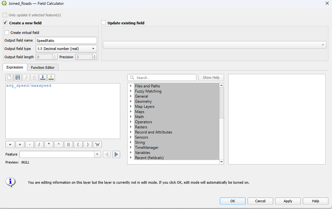Uncheck the Create a new field checkbox
This screenshot has height=209, width=332.
tap(5, 23)
